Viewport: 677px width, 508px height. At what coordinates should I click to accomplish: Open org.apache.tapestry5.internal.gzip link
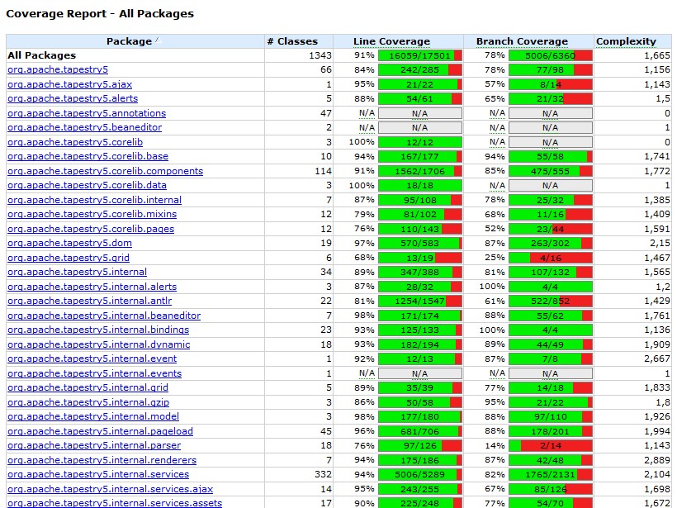88,402
